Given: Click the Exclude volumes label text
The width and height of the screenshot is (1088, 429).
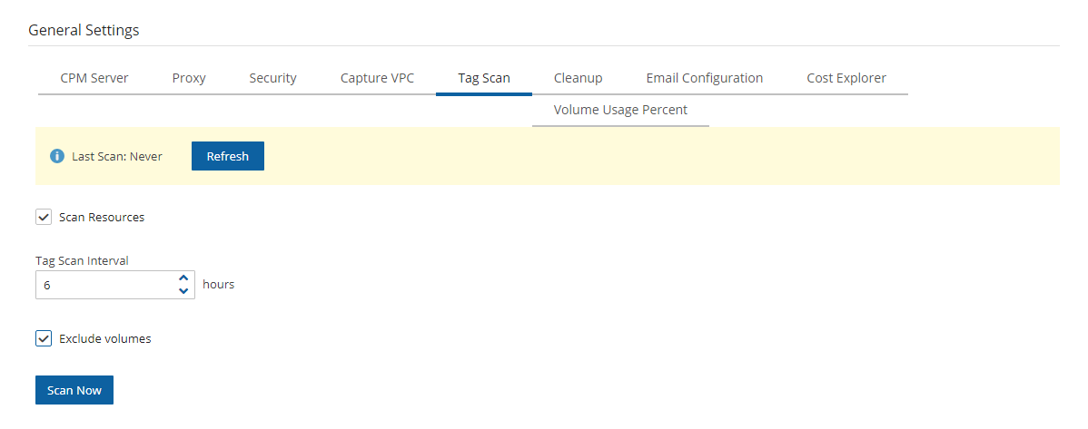Looking at the screenshot, I should pyautogui.click(x=104, y=338).
